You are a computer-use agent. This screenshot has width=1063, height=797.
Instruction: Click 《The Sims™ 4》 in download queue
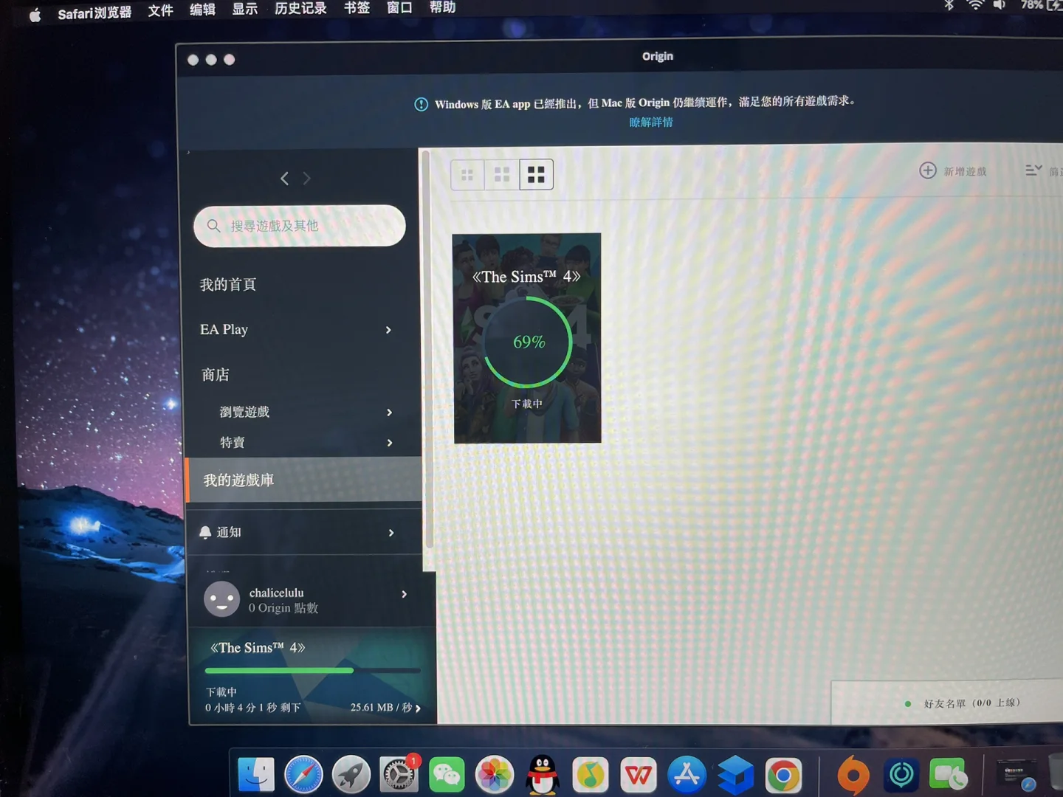258,648
